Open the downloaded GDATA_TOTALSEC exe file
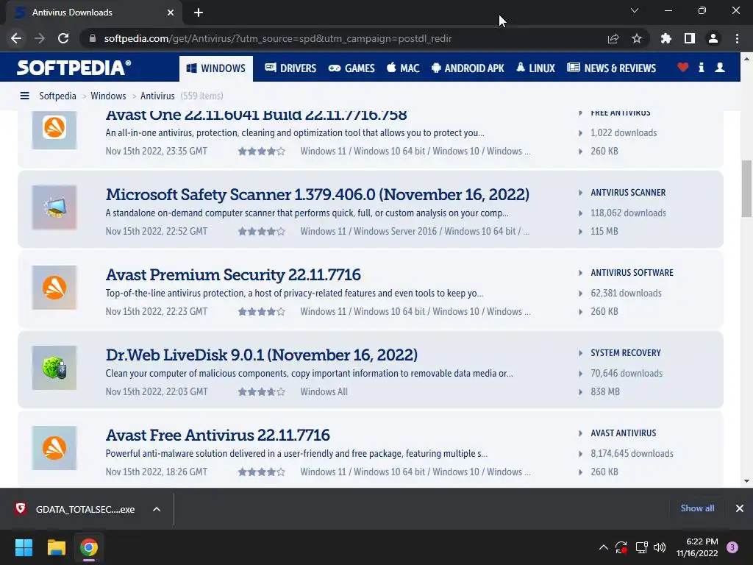This screenshot has width=753, height=565. pos(76,509)
